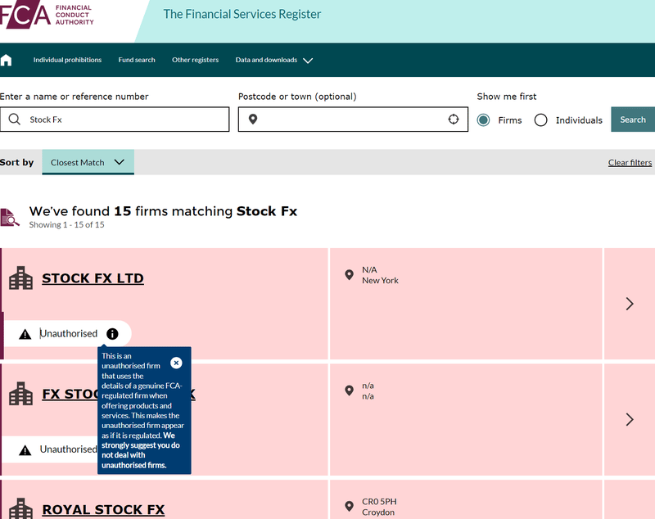655x519 pixels.
Task: Click the Unauthorised status on second firm
Action: (x=69, y=449)
